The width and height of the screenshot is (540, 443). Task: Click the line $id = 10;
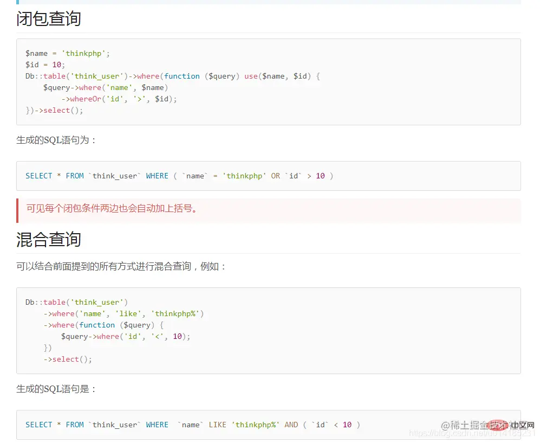coord(45,65)
